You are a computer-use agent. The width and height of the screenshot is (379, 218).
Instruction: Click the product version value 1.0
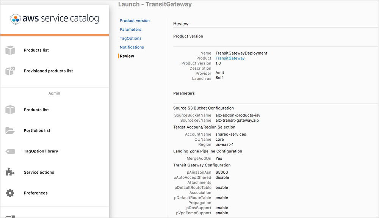218,63
